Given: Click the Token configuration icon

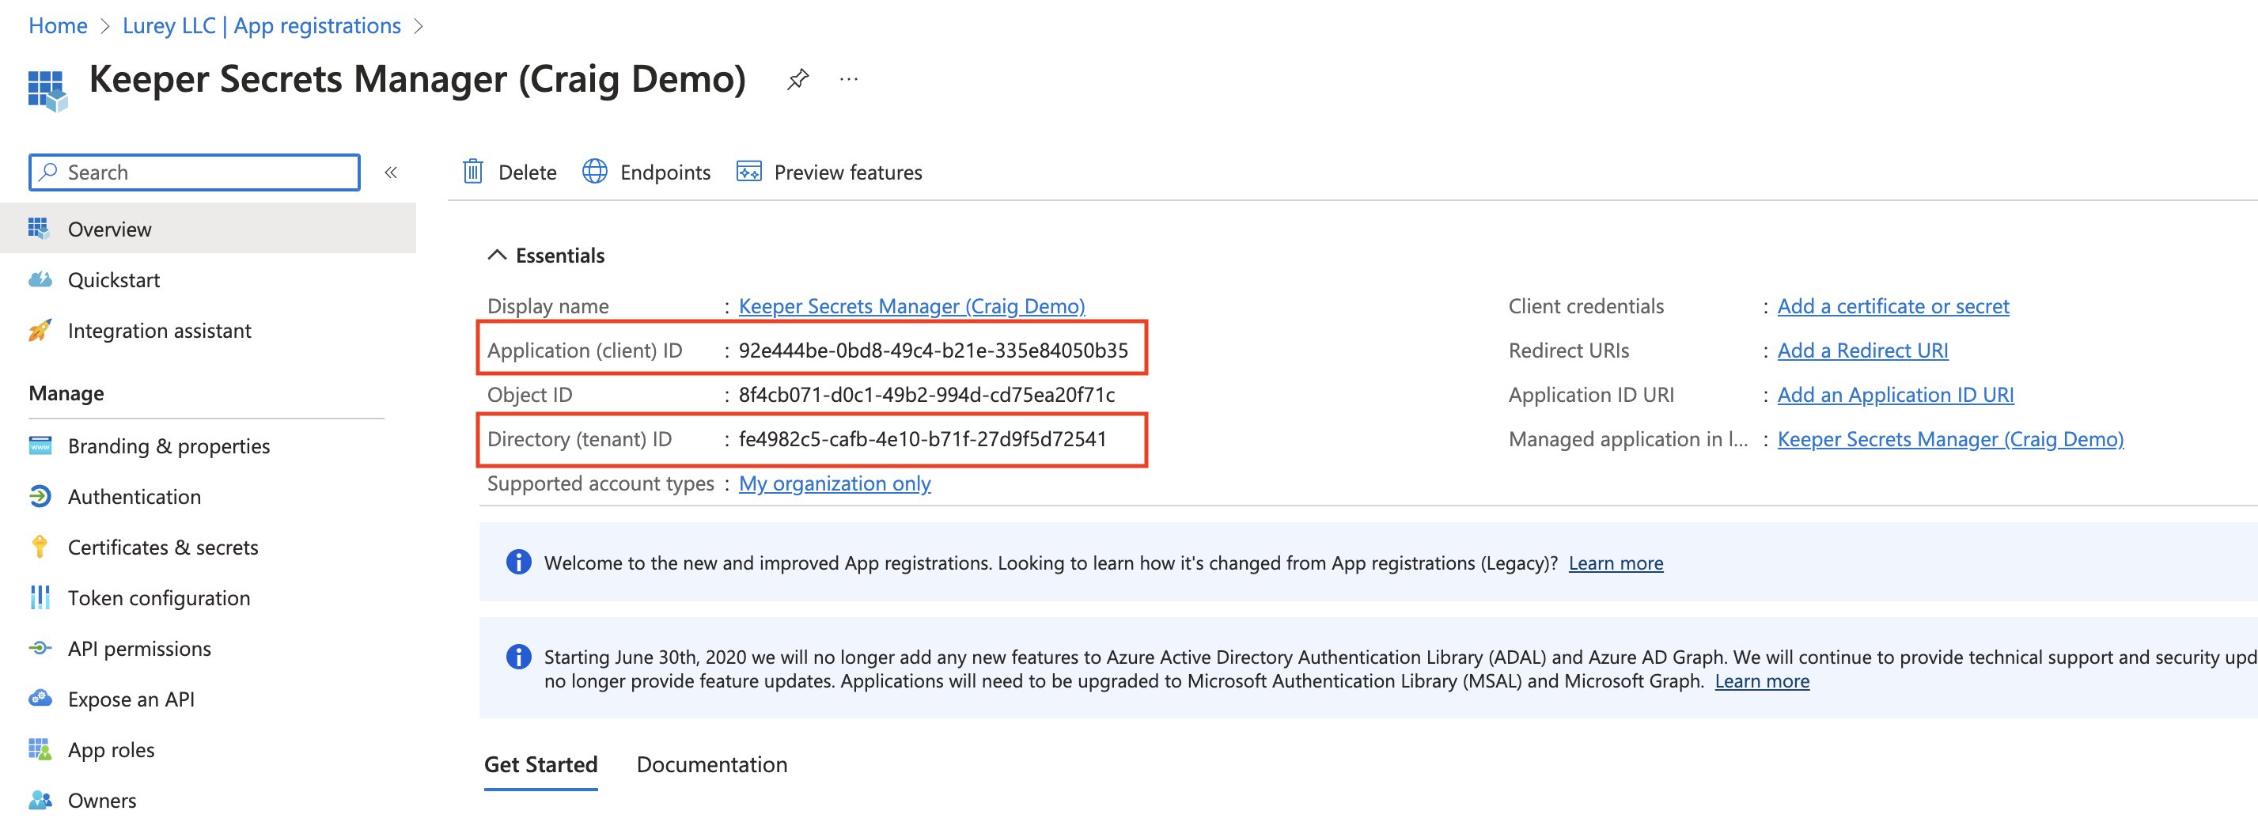Looking at the screenshot, I should (40, 598).
